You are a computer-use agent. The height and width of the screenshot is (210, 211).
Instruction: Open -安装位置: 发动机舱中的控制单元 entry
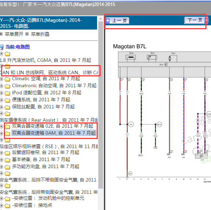click(48, 198)
